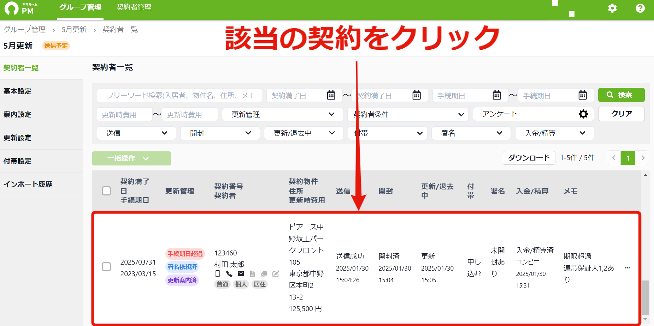
Task: Expand the 更新管理 dropdown
Action: [x=282, y=114]
